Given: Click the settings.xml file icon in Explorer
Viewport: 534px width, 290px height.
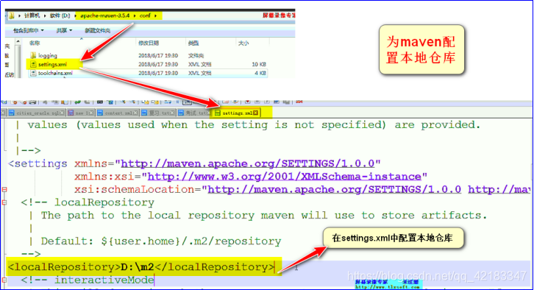Looking at the screenshot, I should 33,64.
